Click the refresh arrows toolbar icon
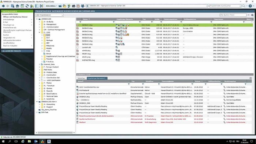This screenshot has height=144, width=256. [27, 6]
